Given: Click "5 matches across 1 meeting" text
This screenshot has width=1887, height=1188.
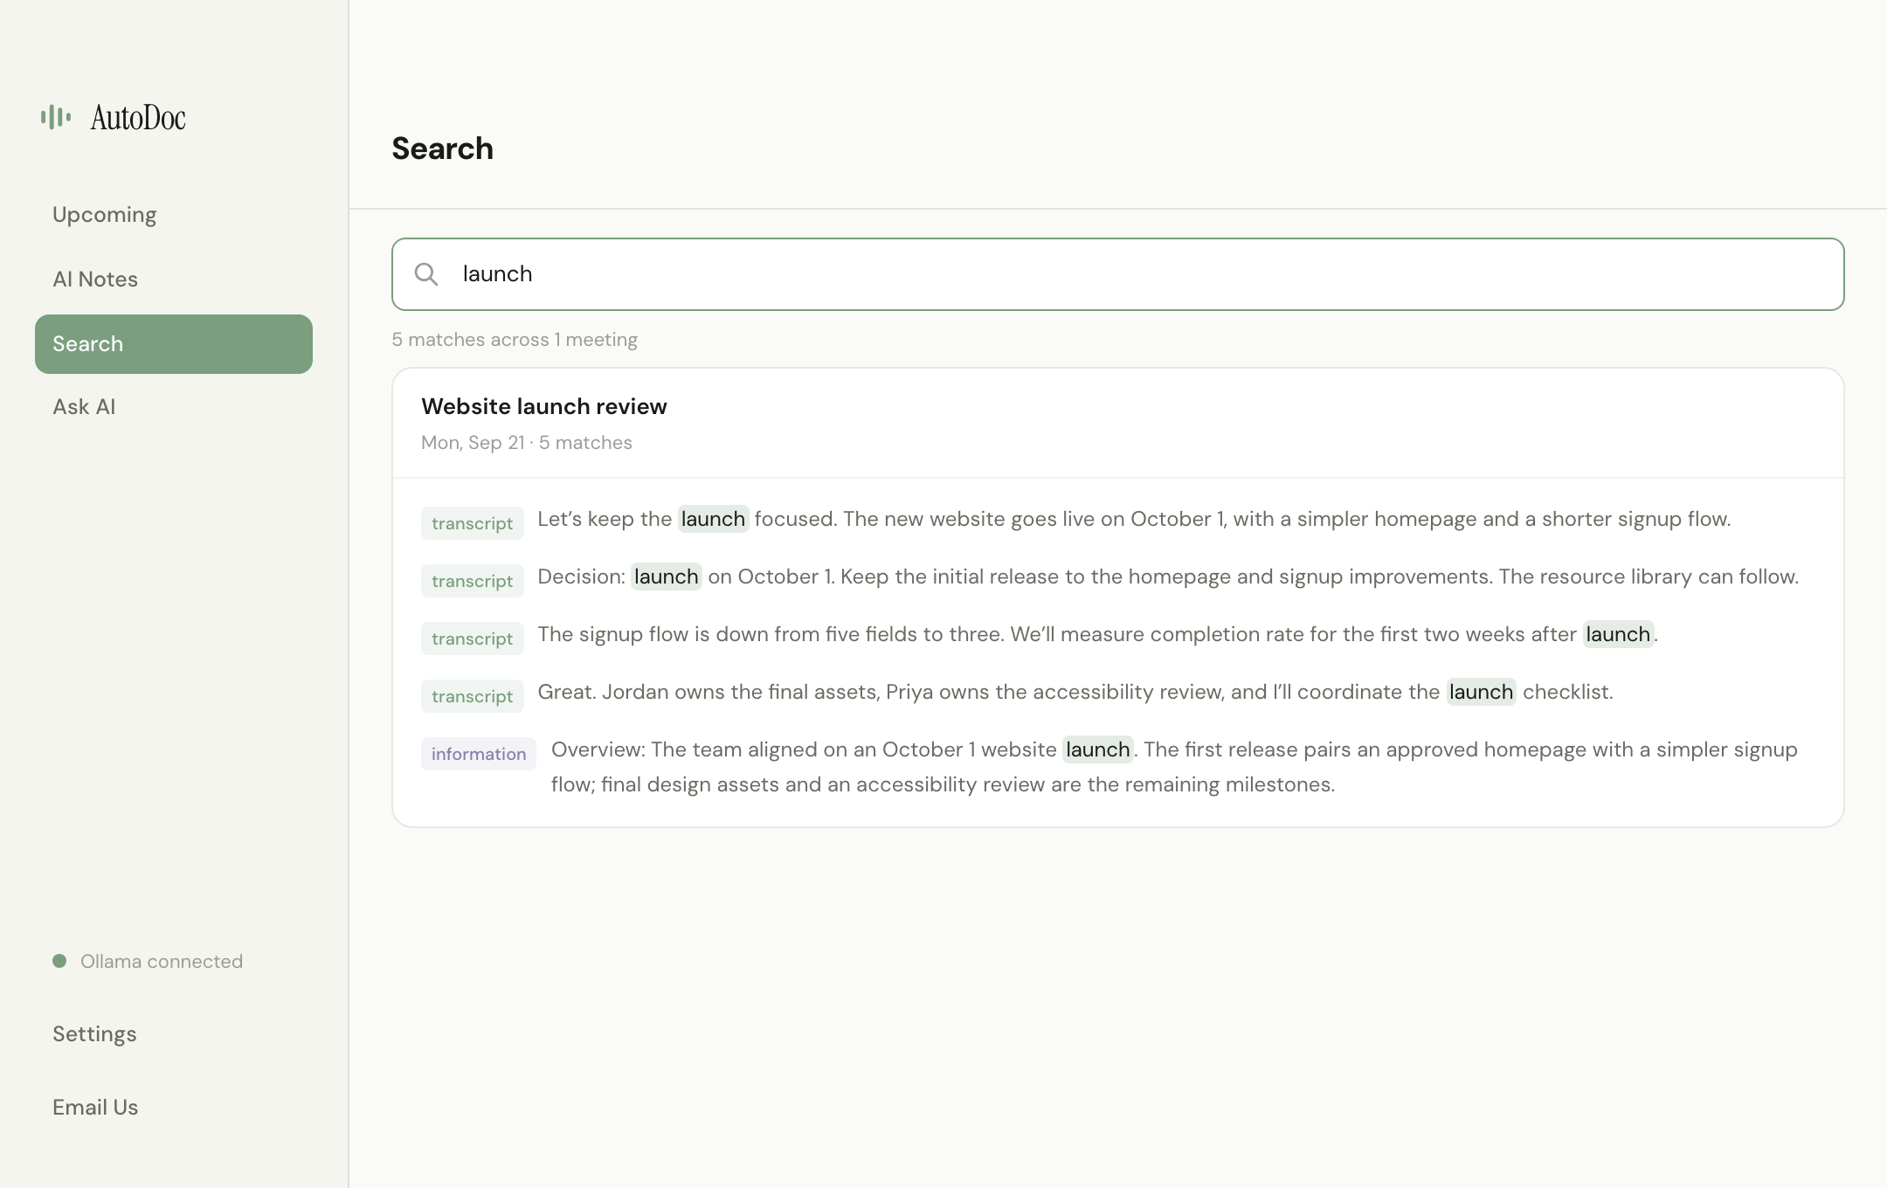Looking at the screenshot, I should tap(515, 340).
